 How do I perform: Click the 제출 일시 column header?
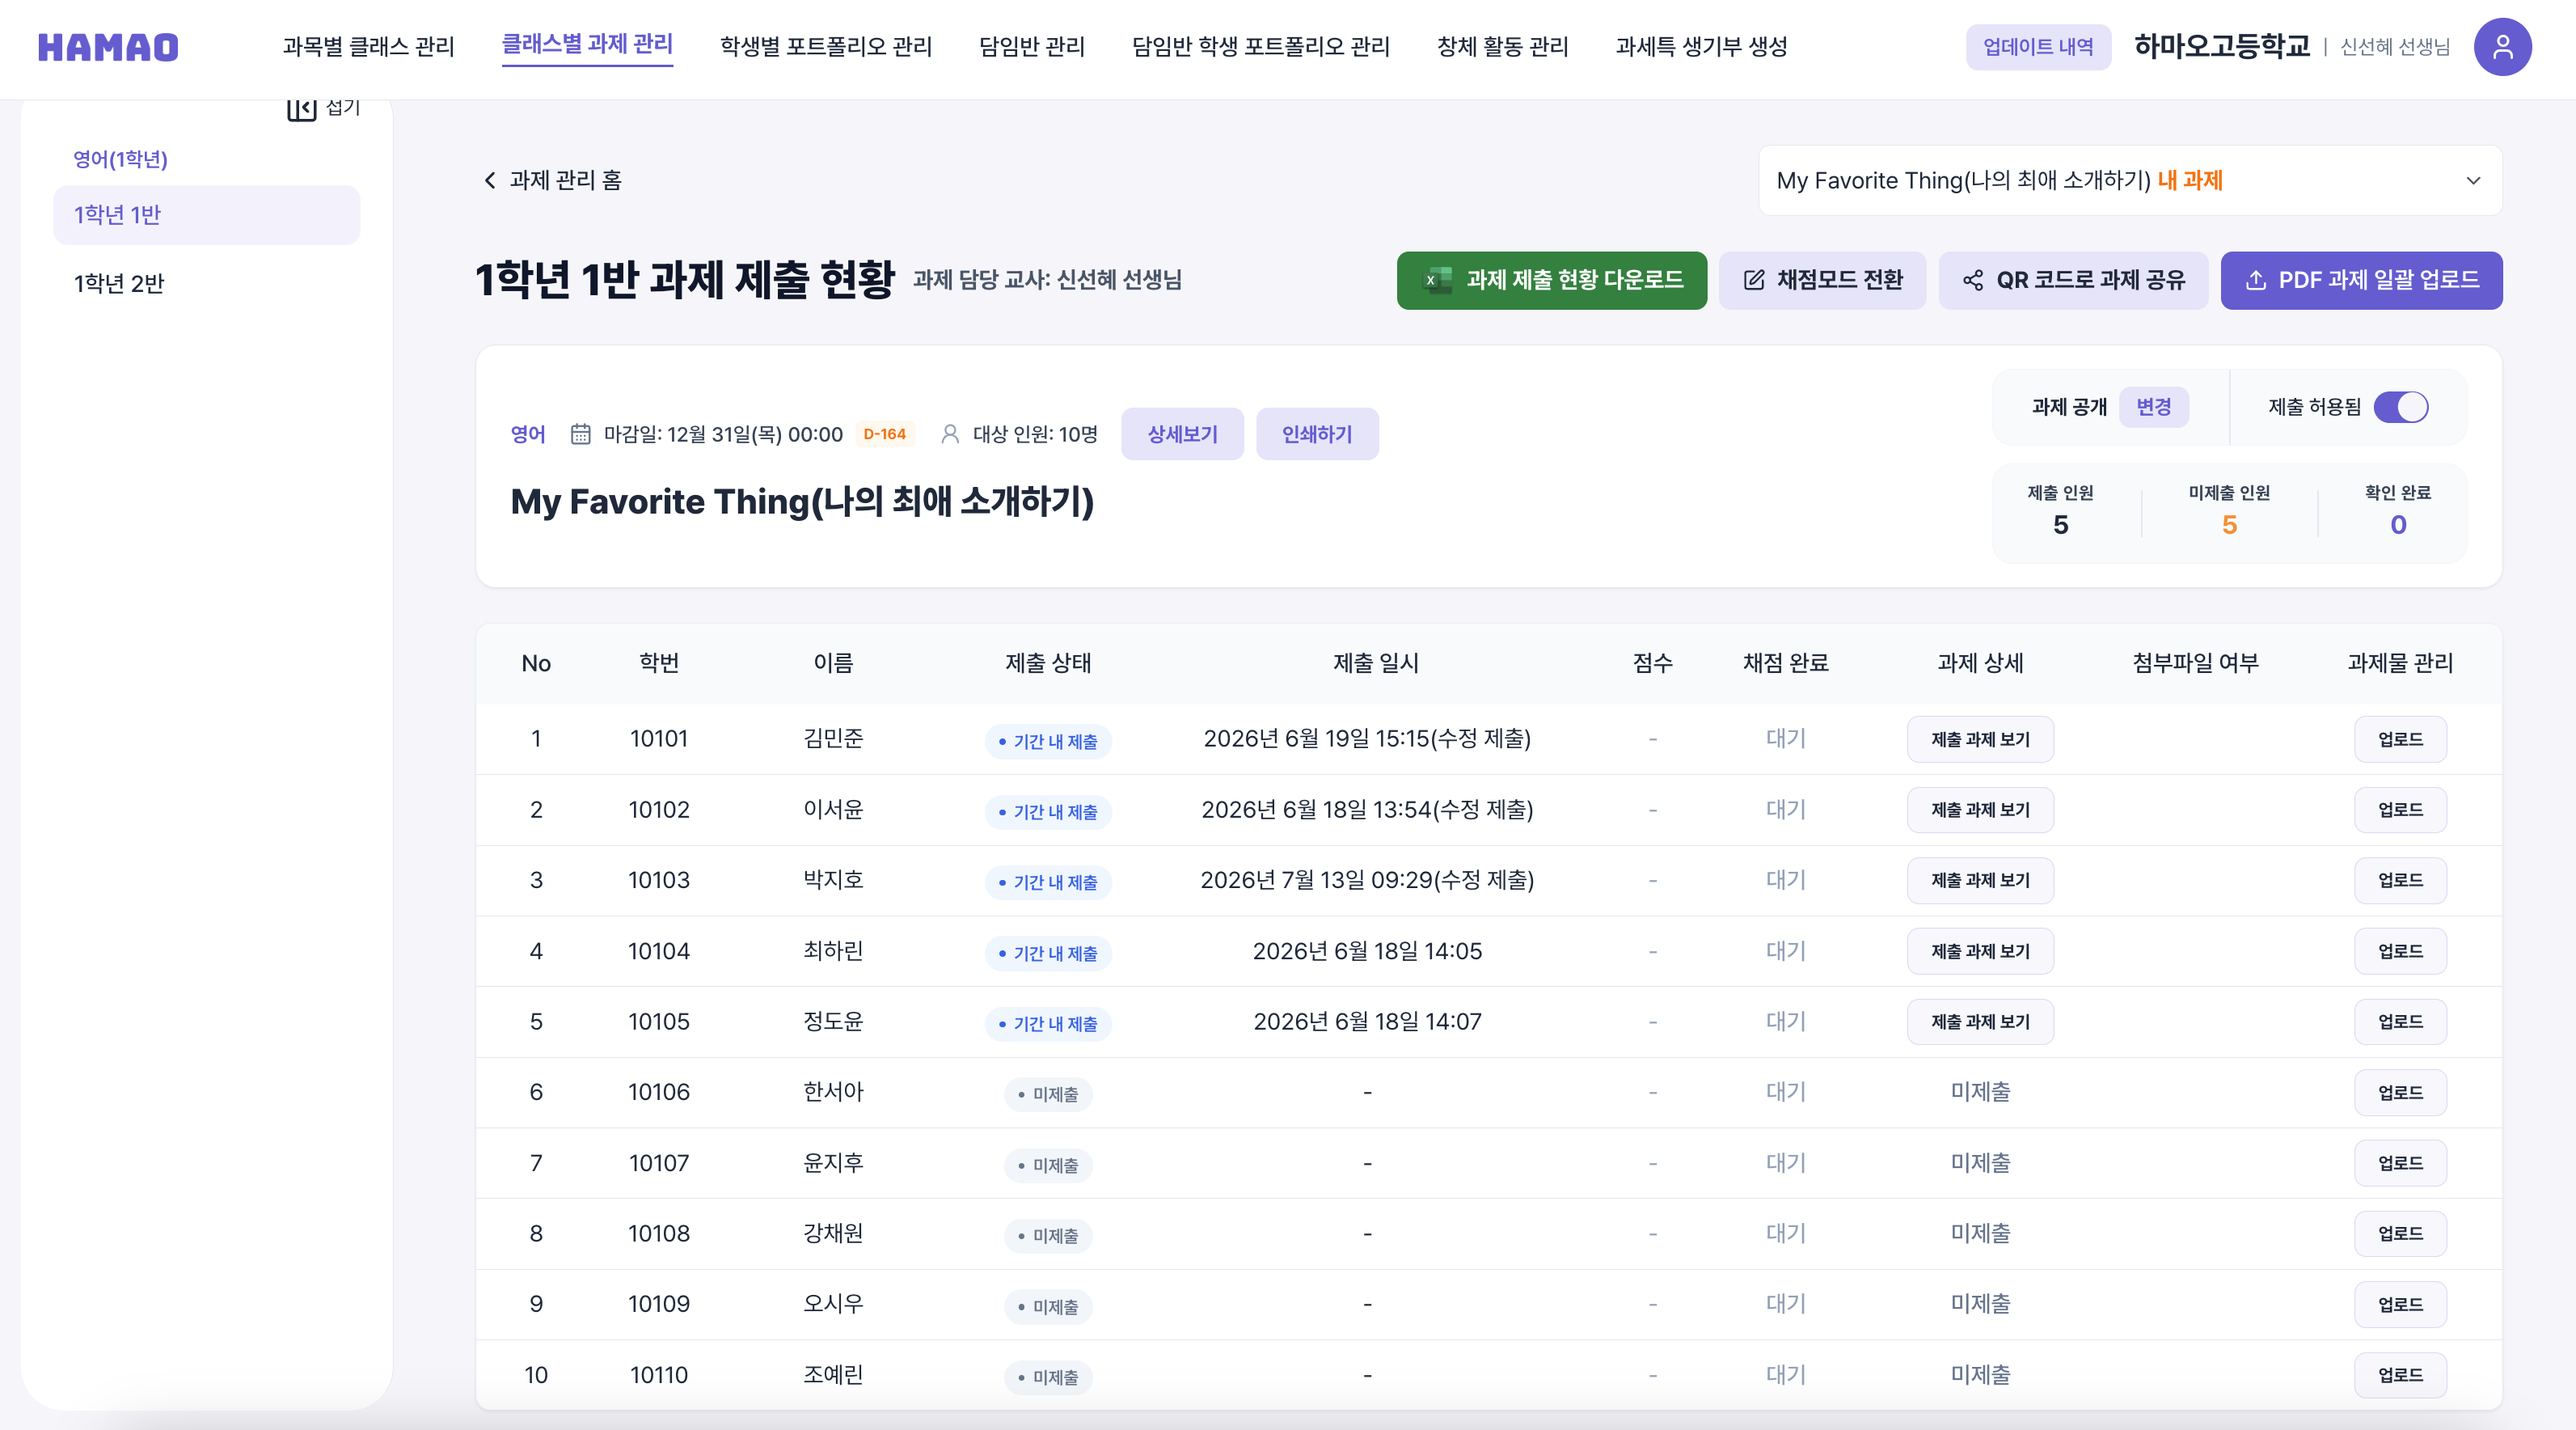[1376, 663]
